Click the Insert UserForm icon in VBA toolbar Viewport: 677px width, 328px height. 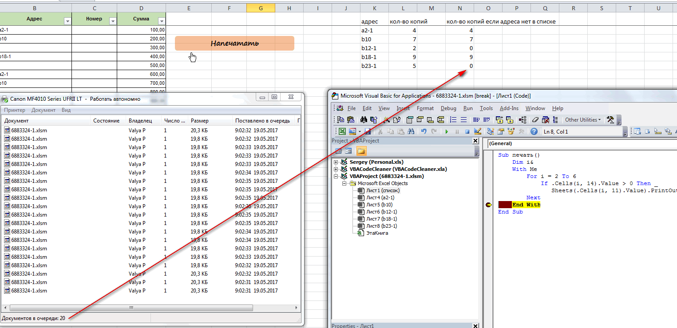tap(352, 131)
